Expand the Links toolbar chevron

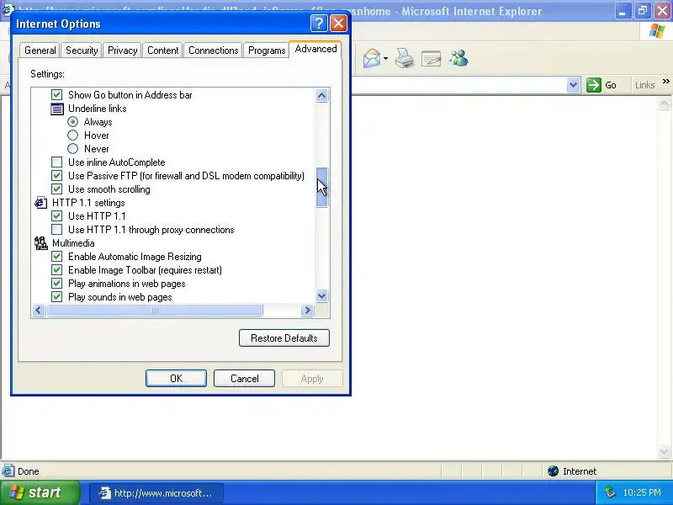pos(665,82)
